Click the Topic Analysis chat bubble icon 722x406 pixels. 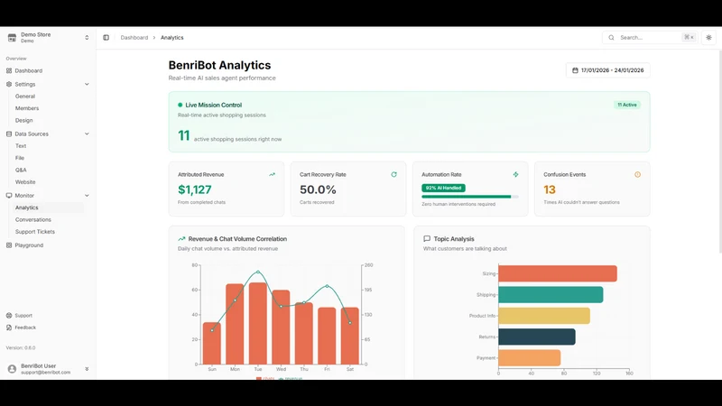[x=427, y=239]
